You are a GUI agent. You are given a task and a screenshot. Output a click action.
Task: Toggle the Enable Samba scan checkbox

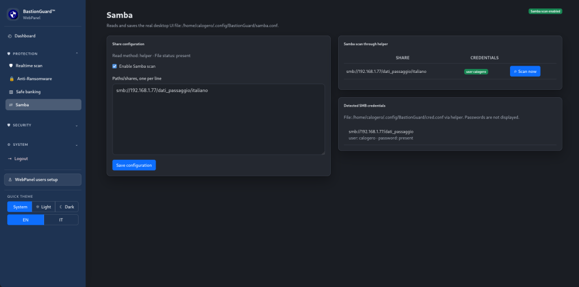114,67
